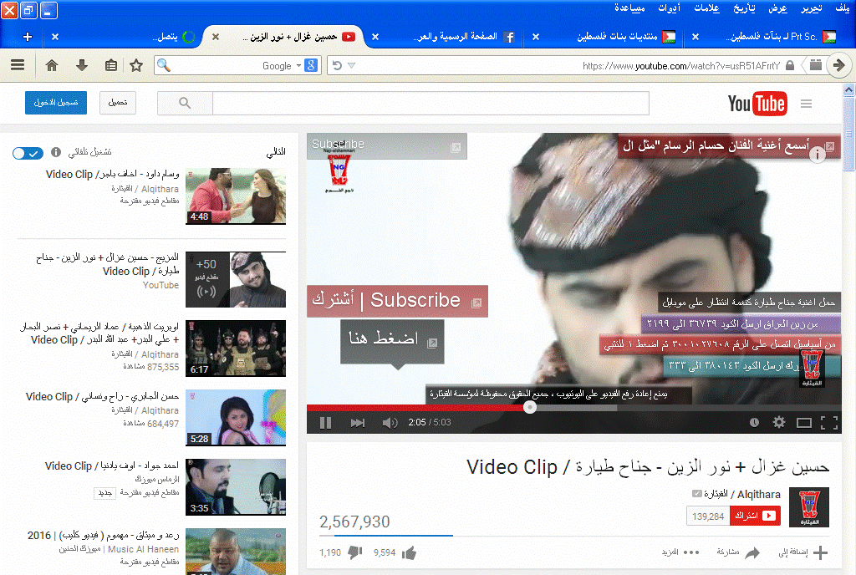Open the تأريخ menu
856x575 pixels.
click(x=744, y=8)
